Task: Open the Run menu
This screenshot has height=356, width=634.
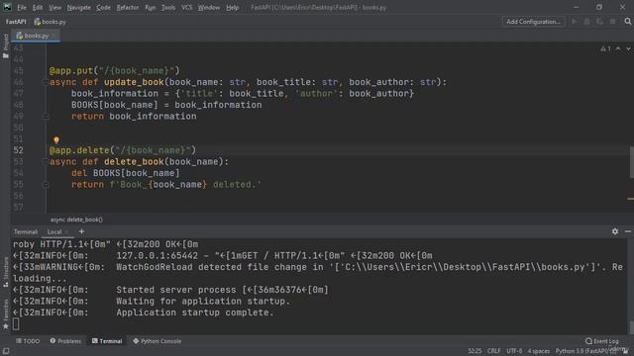Action: [x=150, y=7]
